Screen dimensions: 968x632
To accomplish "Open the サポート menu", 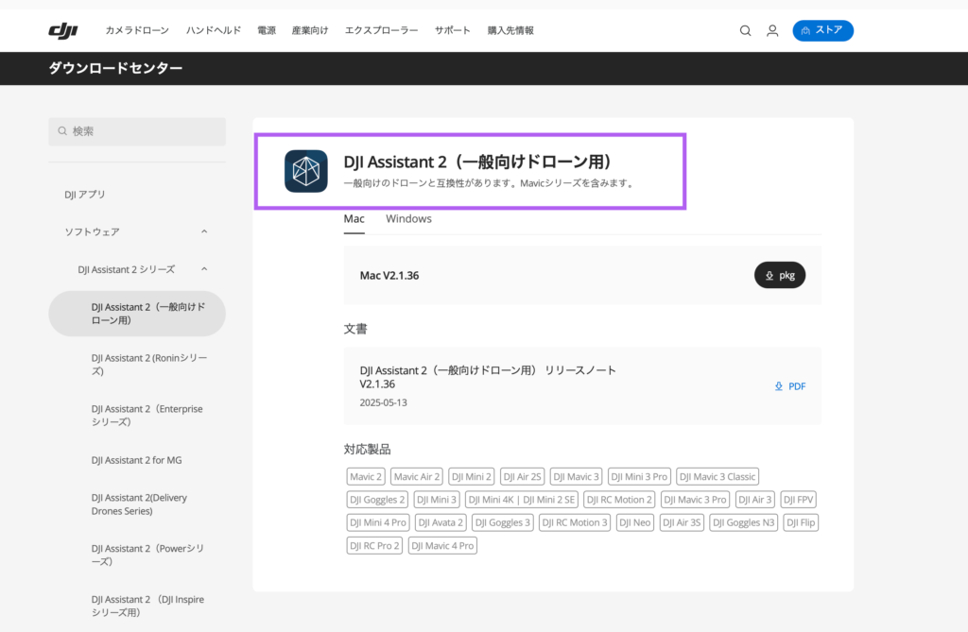I will click(x=453, y=30).
